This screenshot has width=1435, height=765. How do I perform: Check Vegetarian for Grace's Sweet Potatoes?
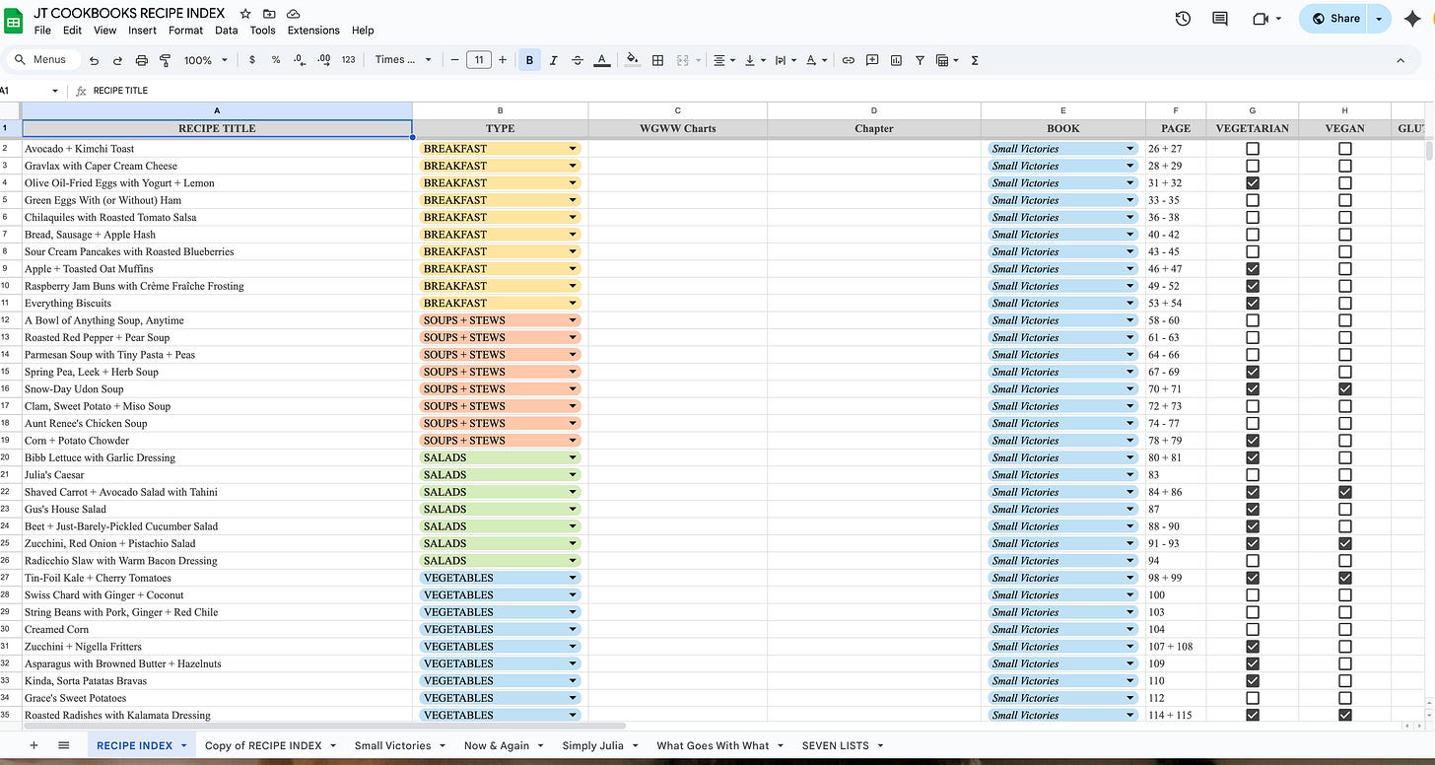point(1253,698)
